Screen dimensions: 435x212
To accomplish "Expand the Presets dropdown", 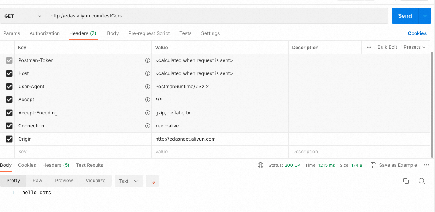I will pyautogui.click(x=414, y=47).
